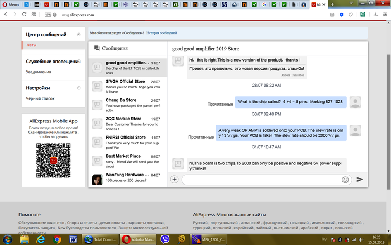391x245 pixels.
Task: Open the Opera Меню button
Action: [11, 4]
